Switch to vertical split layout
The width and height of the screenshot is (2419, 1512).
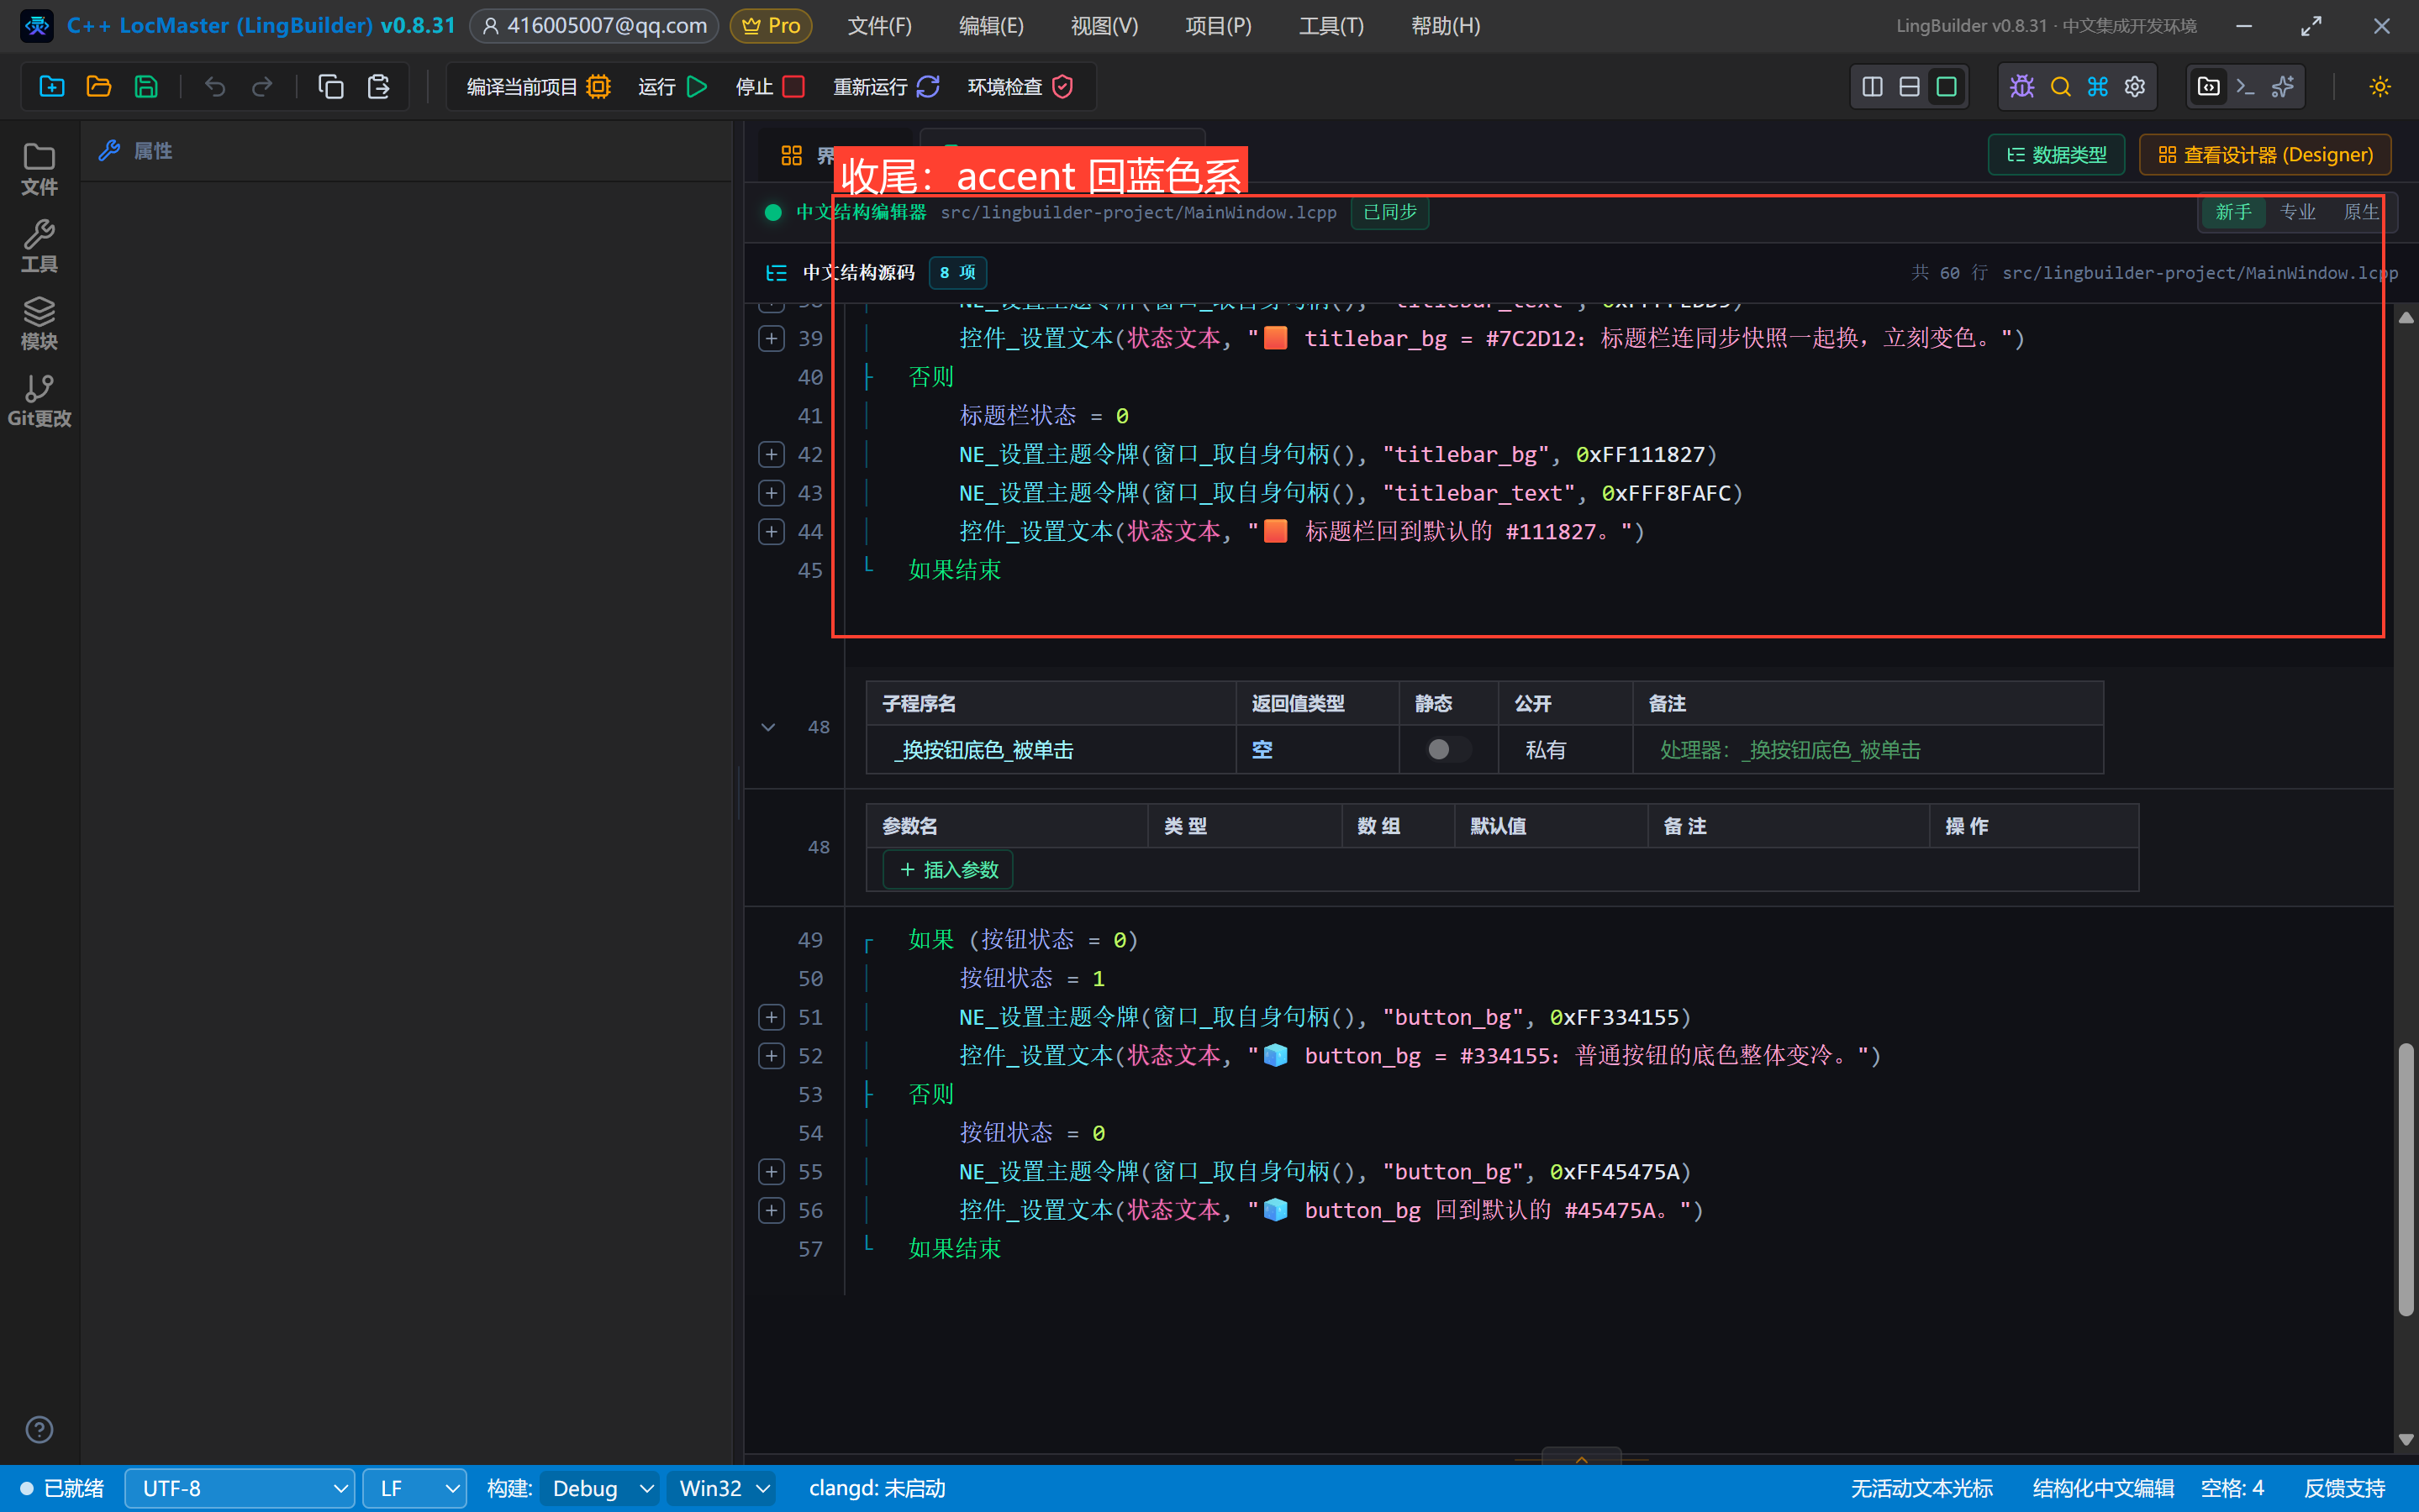coord(1872,87)
